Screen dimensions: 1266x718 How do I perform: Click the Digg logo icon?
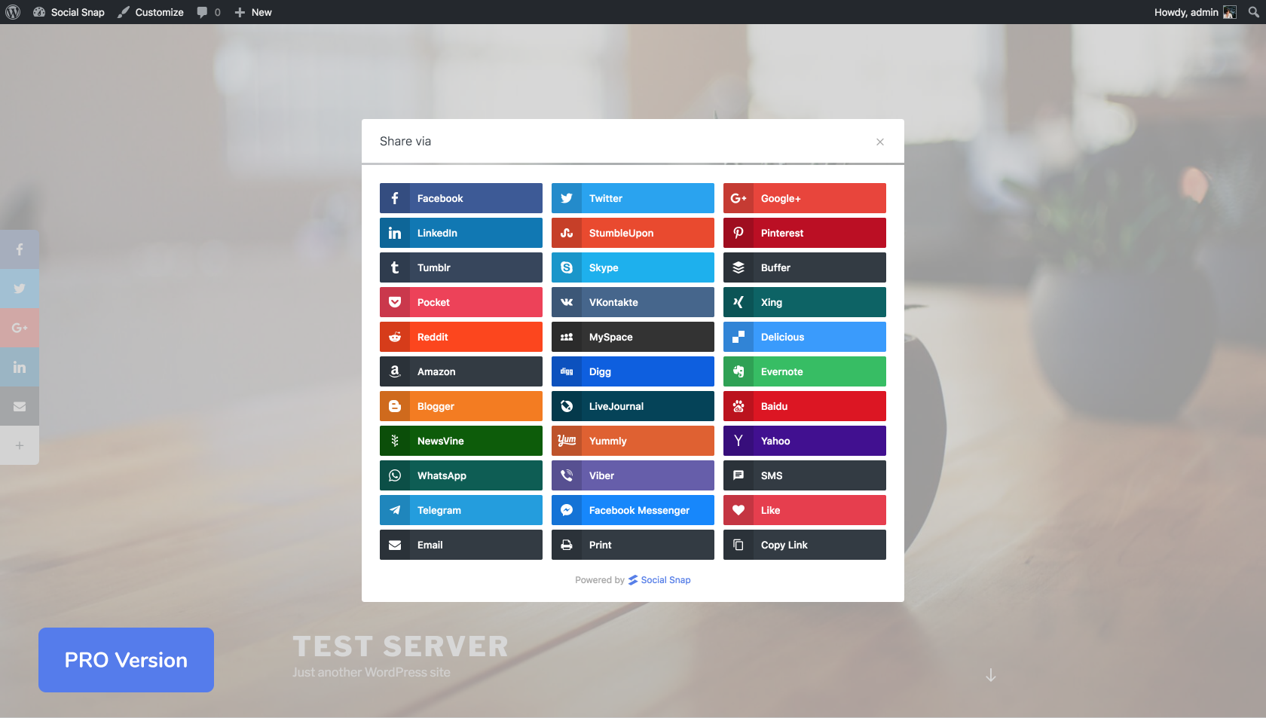click(x=567, y=371)
